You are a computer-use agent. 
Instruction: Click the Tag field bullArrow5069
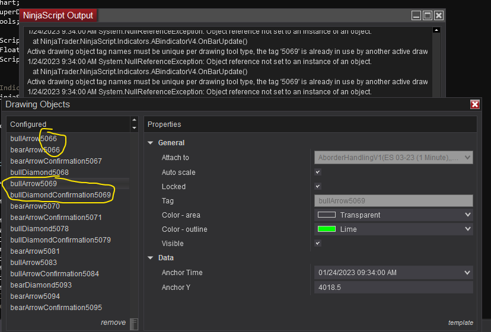[x=394, y=201]
